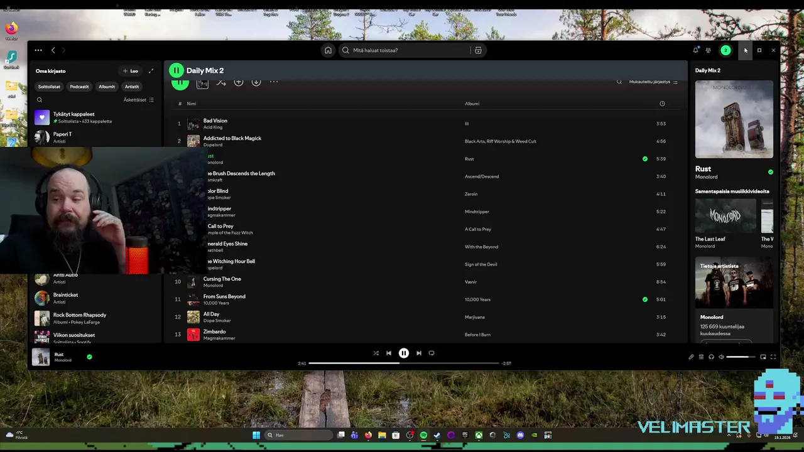Screen dimensions: 804x452
Task: Sort by the Albumi column header
Action: (472, 104)
